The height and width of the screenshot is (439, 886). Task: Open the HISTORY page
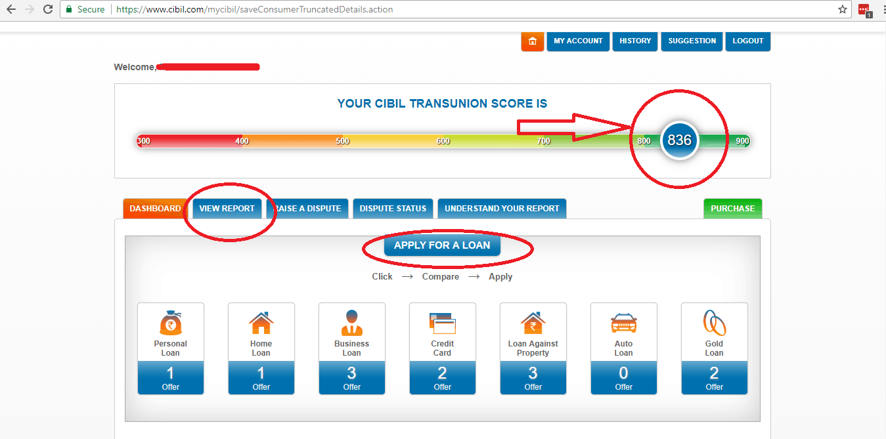pyautogui.click(x=635, y=41)
